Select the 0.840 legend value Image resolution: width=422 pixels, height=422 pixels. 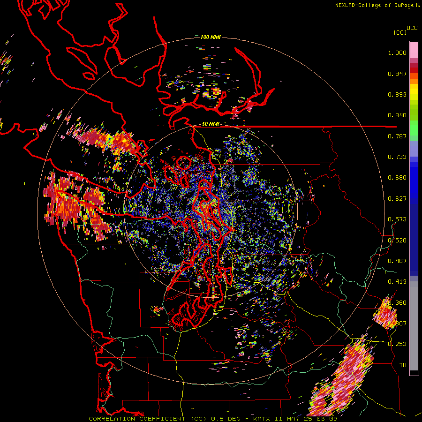coord(397,115)
